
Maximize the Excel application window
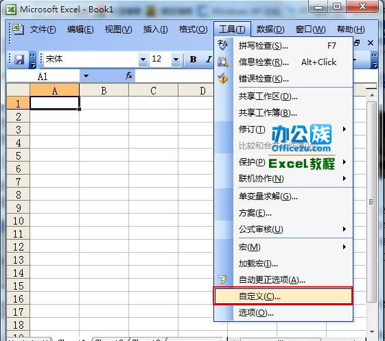coord(337,6)
